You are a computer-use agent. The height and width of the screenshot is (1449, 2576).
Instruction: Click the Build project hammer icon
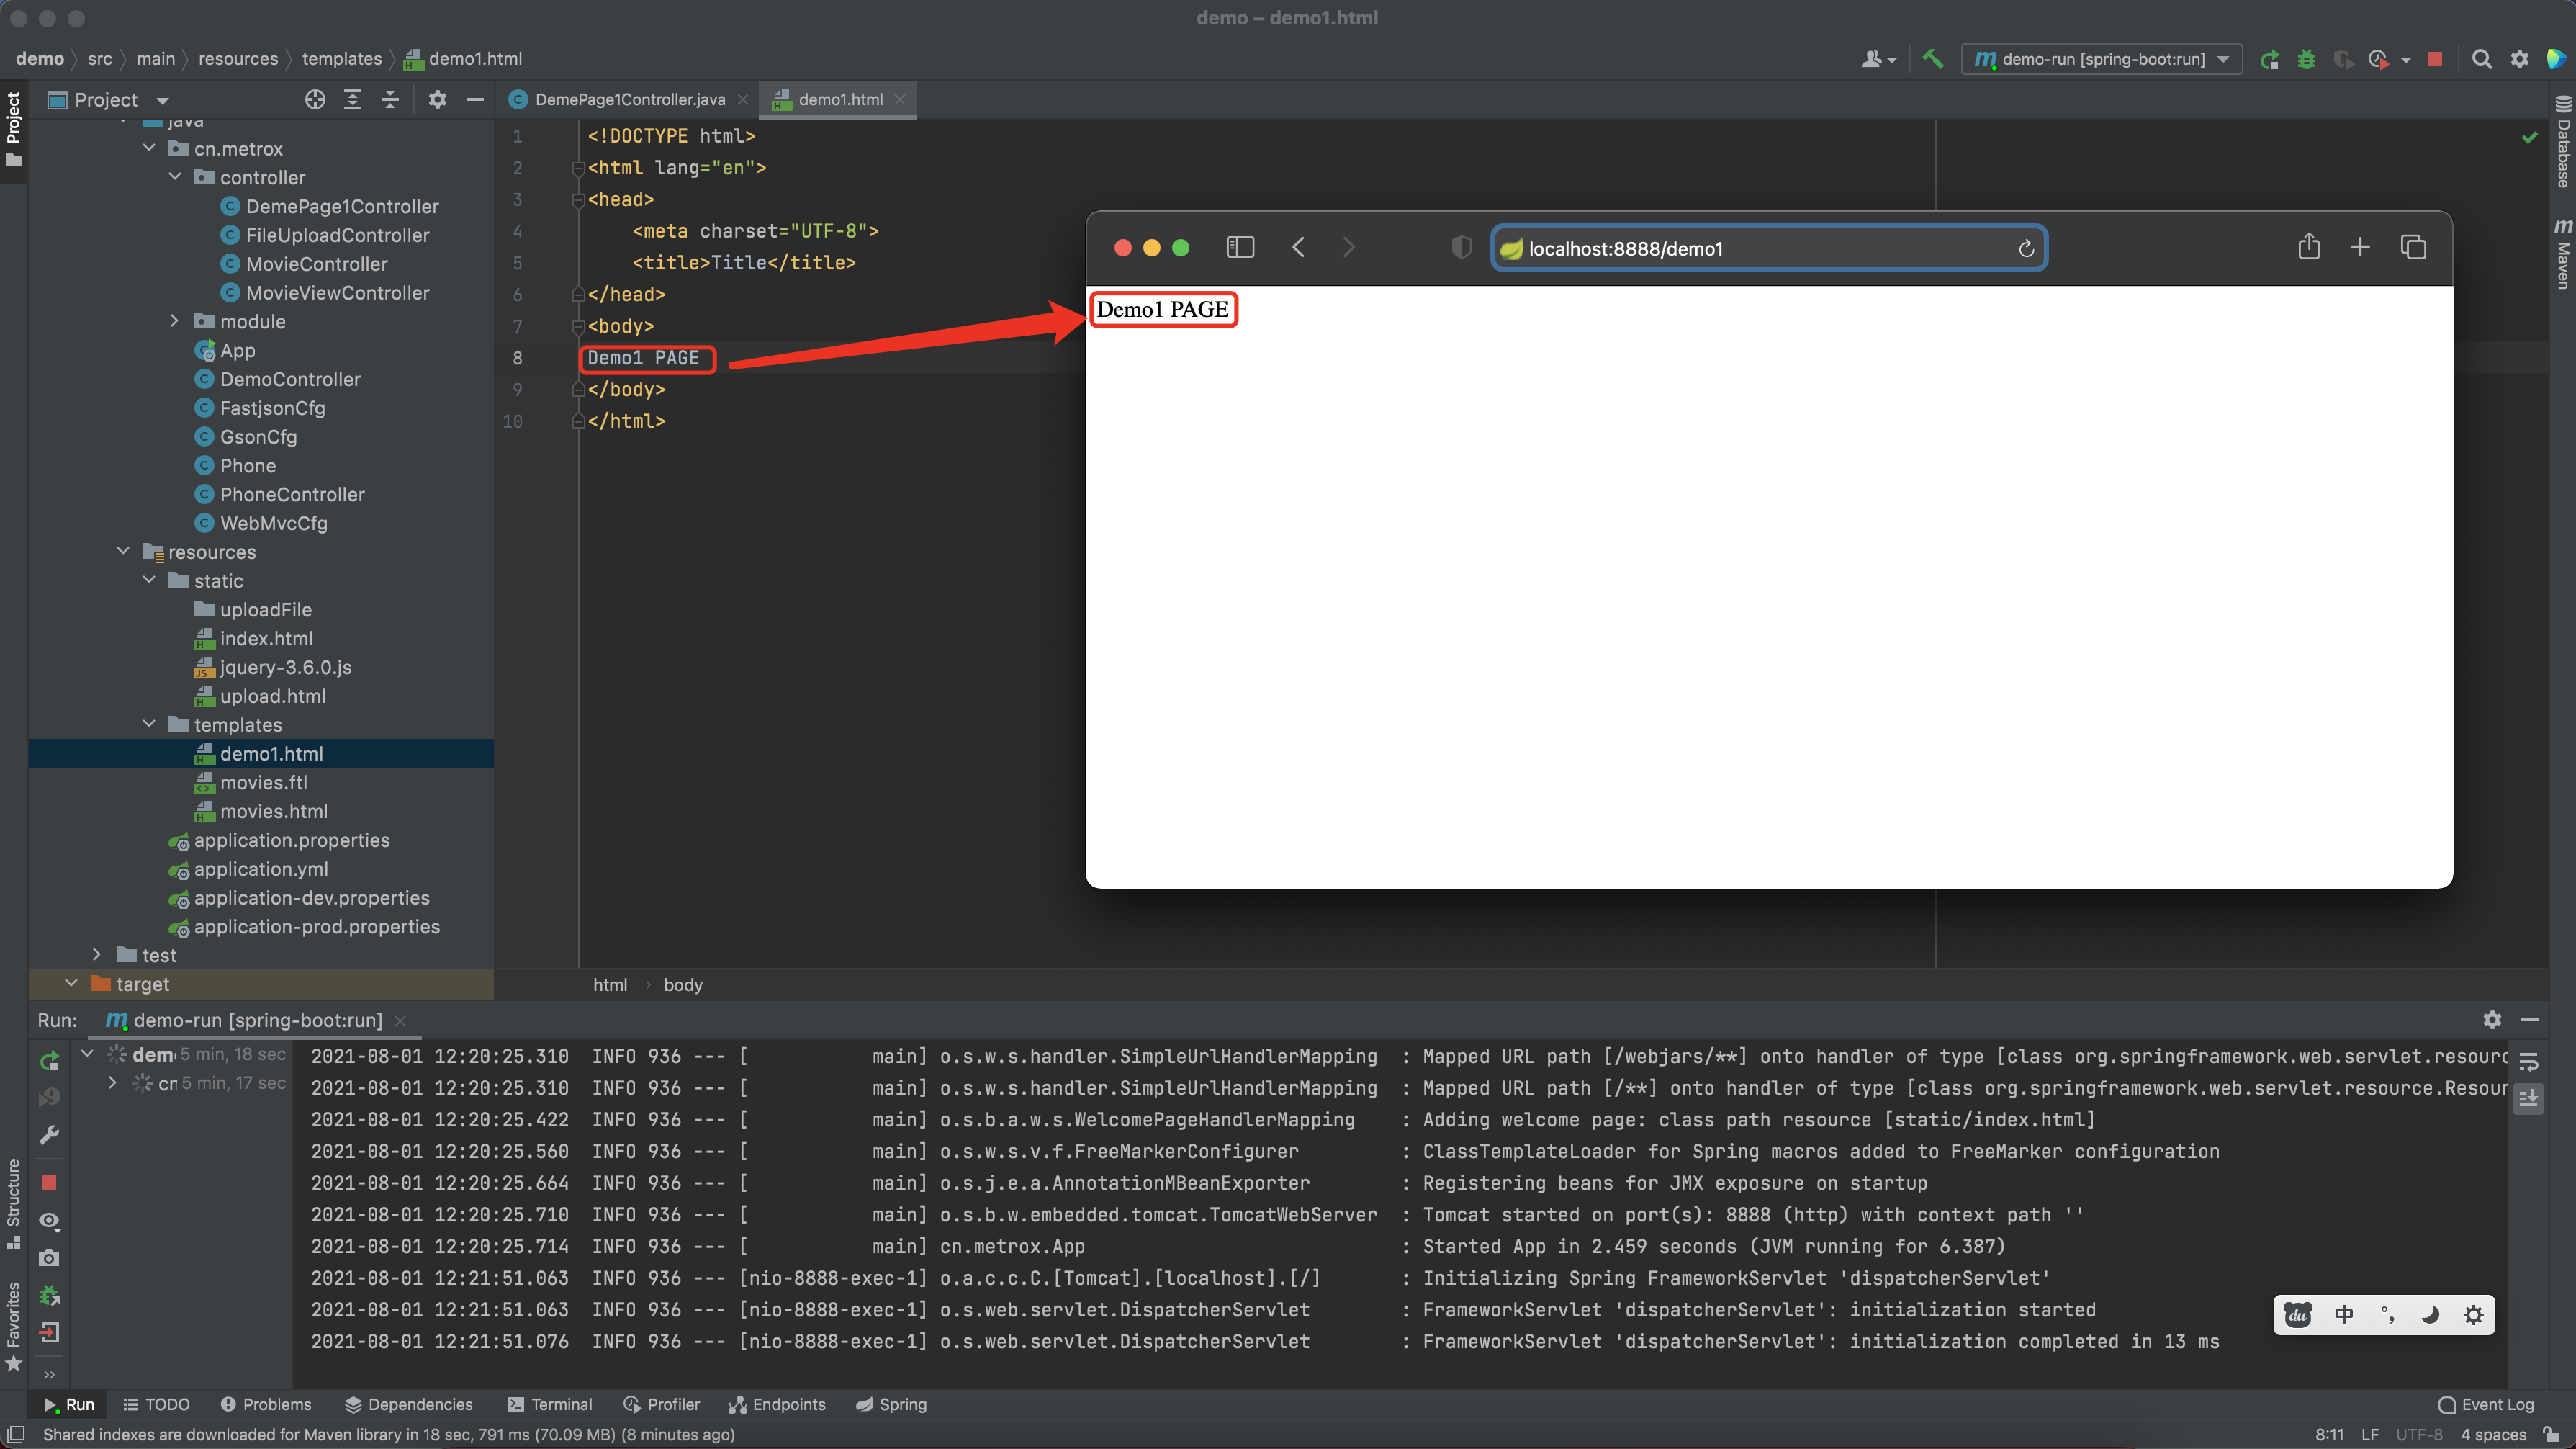[1933, 59]
